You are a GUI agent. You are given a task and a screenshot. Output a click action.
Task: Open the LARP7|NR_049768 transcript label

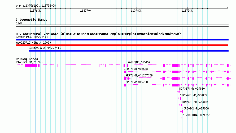136,82
